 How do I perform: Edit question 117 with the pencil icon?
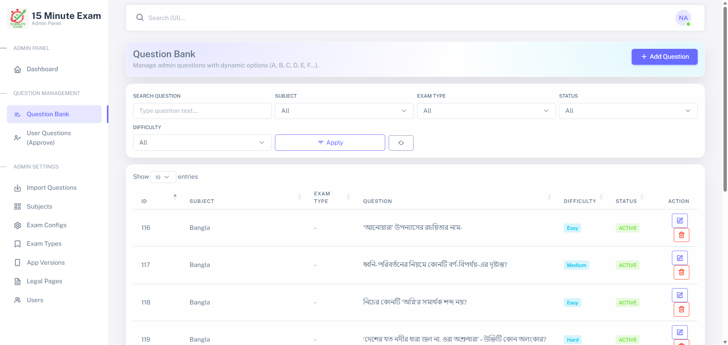point(680,258)
